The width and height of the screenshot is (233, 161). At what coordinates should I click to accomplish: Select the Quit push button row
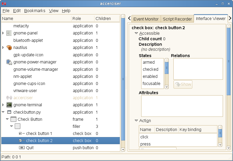[x=60, y=148]
